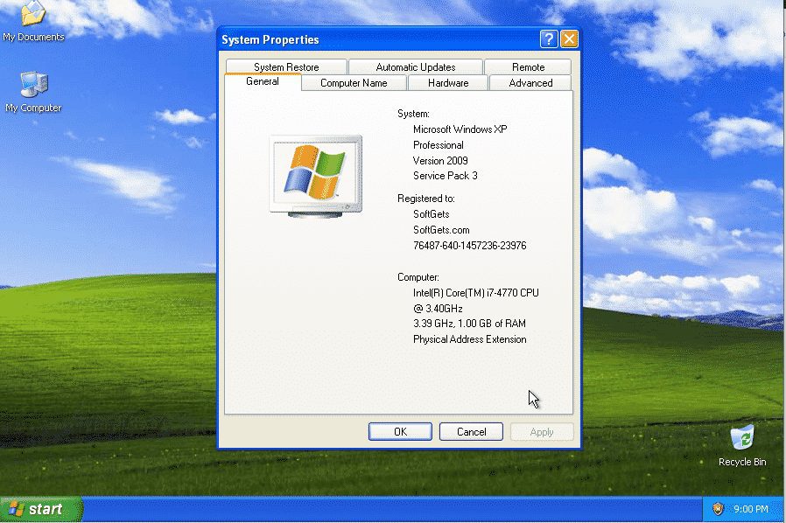Image resolution: width=786 pixels, height=523 pixels.
Task: Click the 9:00 PM taskbar clock
Action: pos(750,509)
